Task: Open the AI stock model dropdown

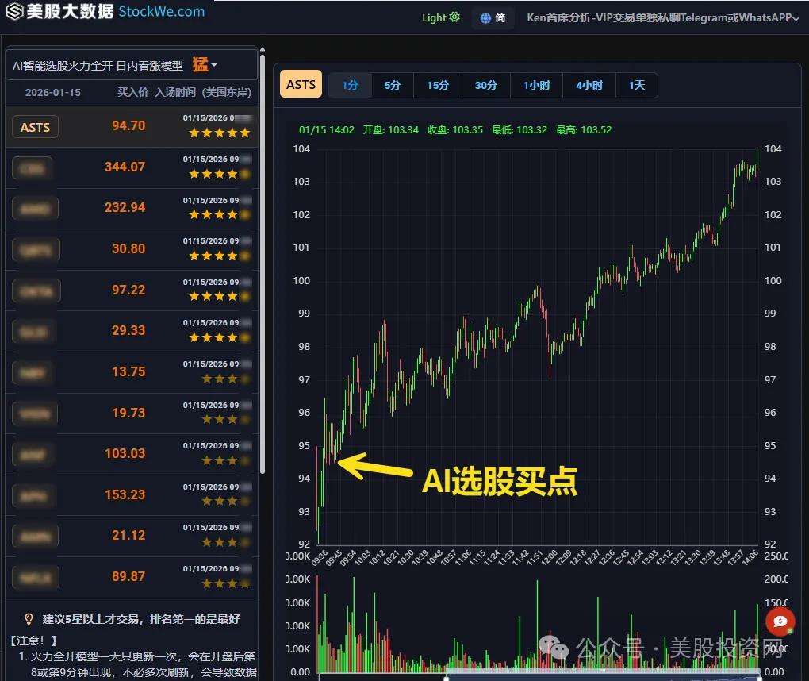Action: (131, 65)
